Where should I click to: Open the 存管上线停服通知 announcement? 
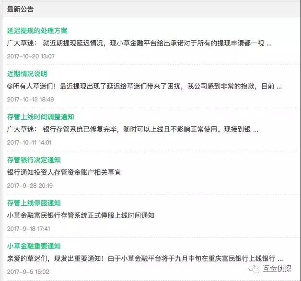(x=34, y=203)
